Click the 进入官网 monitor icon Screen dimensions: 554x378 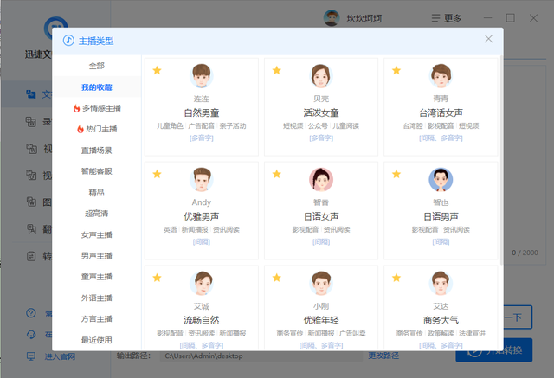[31, 356]
